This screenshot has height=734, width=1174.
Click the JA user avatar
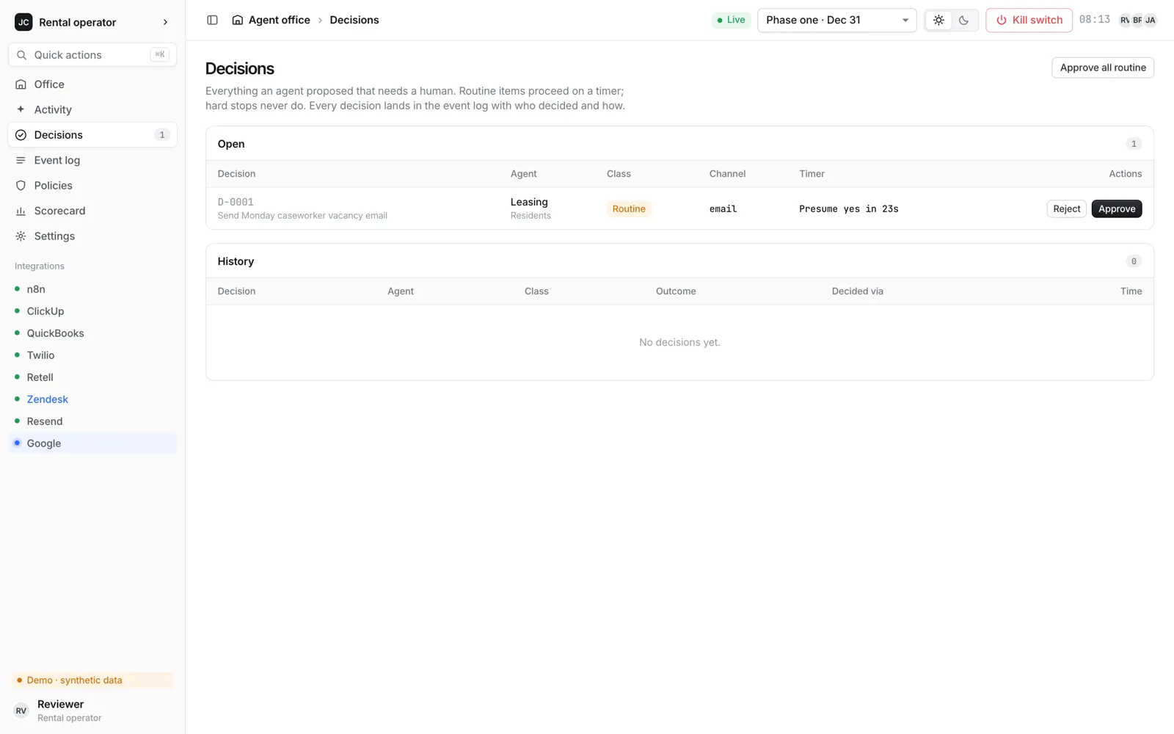point(1150,20)
